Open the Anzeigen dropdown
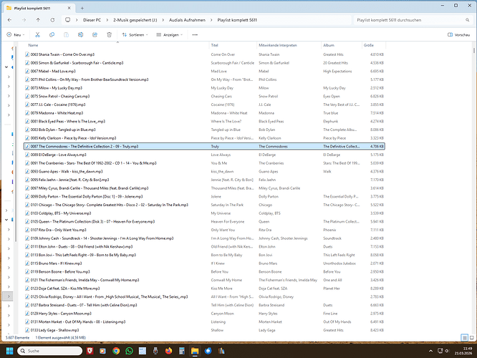 pyautogui.click(x=170, y=34)
